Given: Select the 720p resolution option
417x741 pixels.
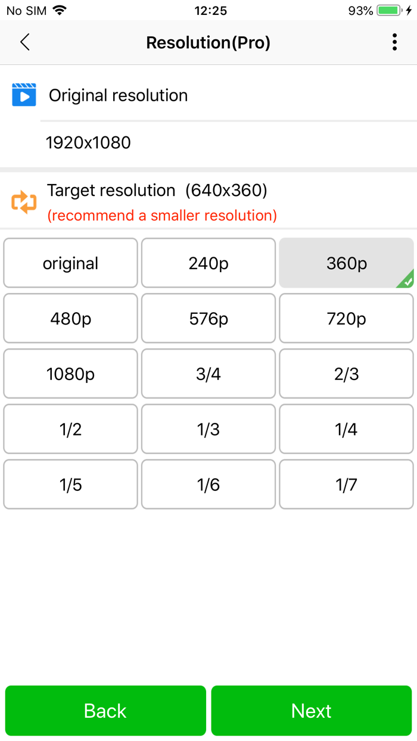Looking at the screenshot, I should [x=346, y=318].
